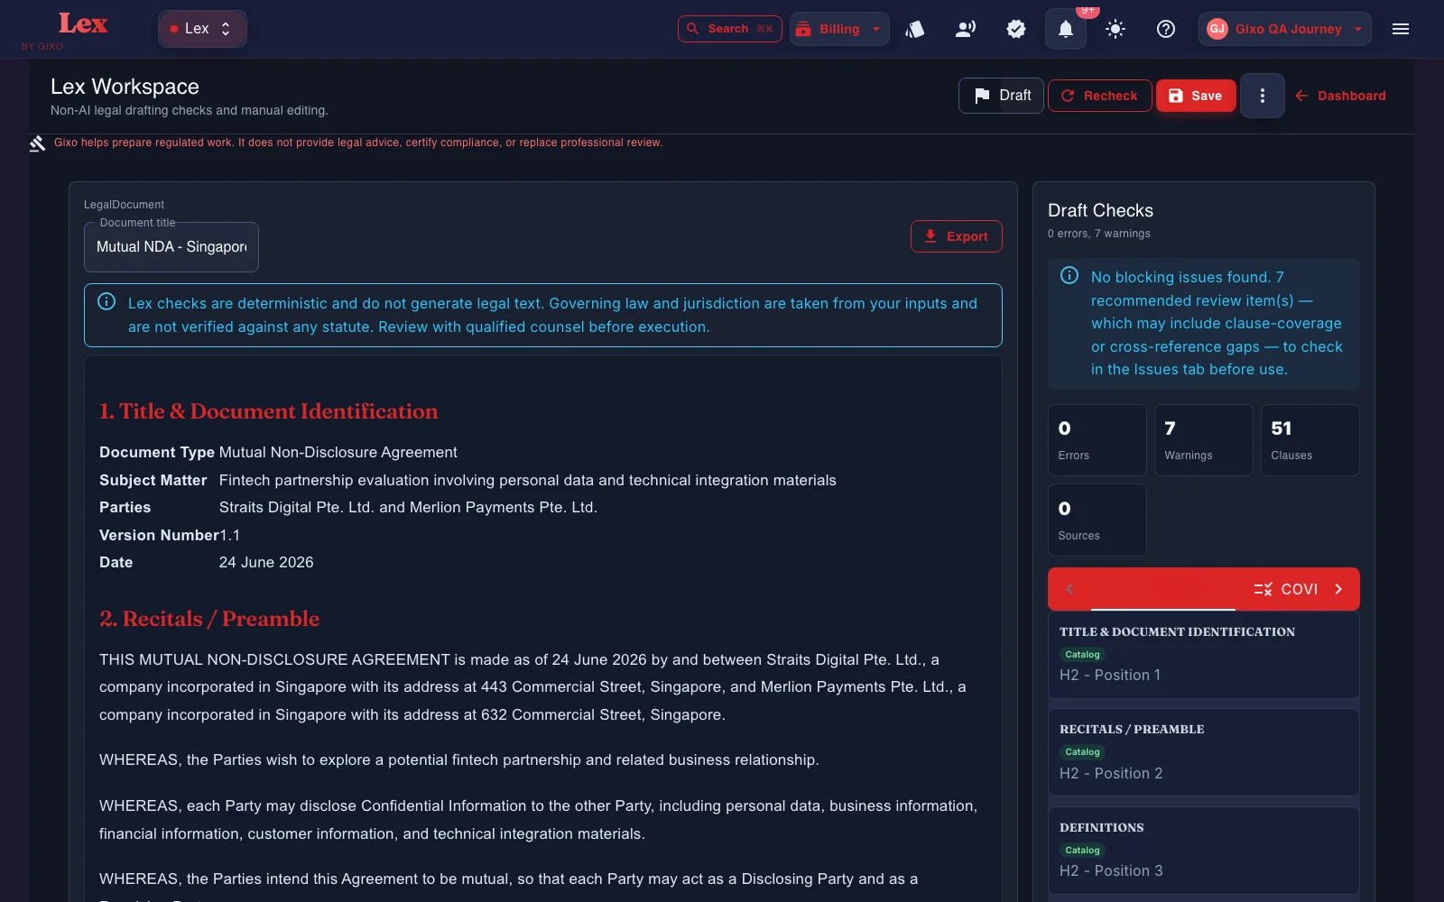Click Catalog badge under Definitions
Image resolution: width=1444 pixels, height=902 pixels.
pyautogui.click(x=1082, y=850)
